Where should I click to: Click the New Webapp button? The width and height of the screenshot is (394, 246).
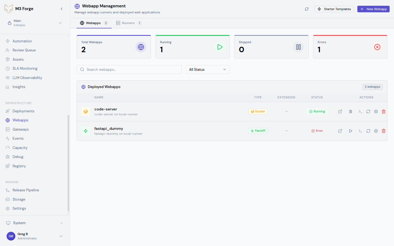373,9
